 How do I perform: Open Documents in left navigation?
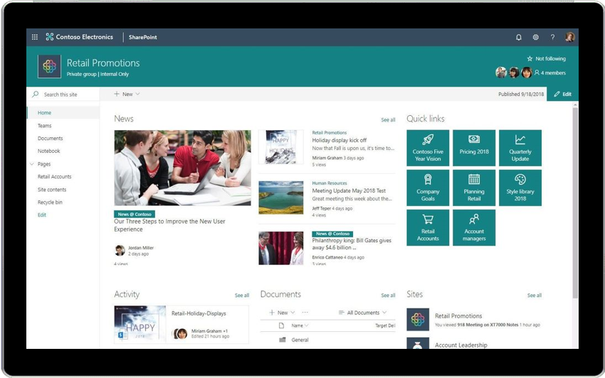coord(50,139)
